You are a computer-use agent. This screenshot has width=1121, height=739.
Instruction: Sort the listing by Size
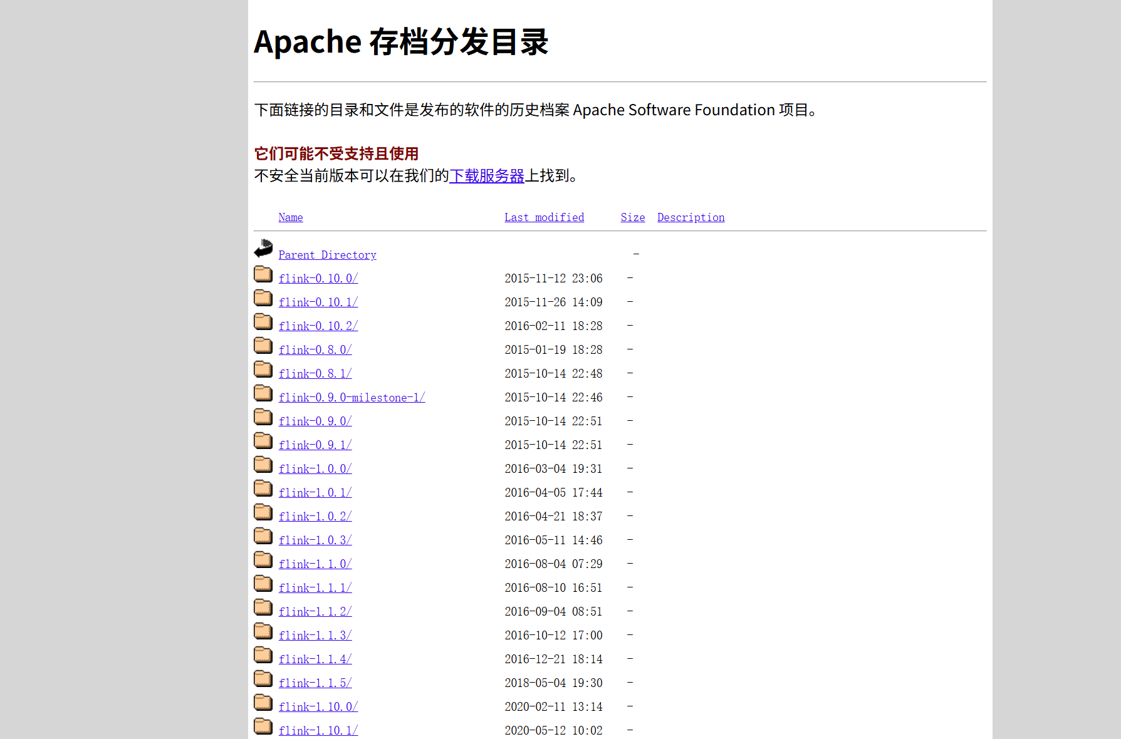coord(632,217)
